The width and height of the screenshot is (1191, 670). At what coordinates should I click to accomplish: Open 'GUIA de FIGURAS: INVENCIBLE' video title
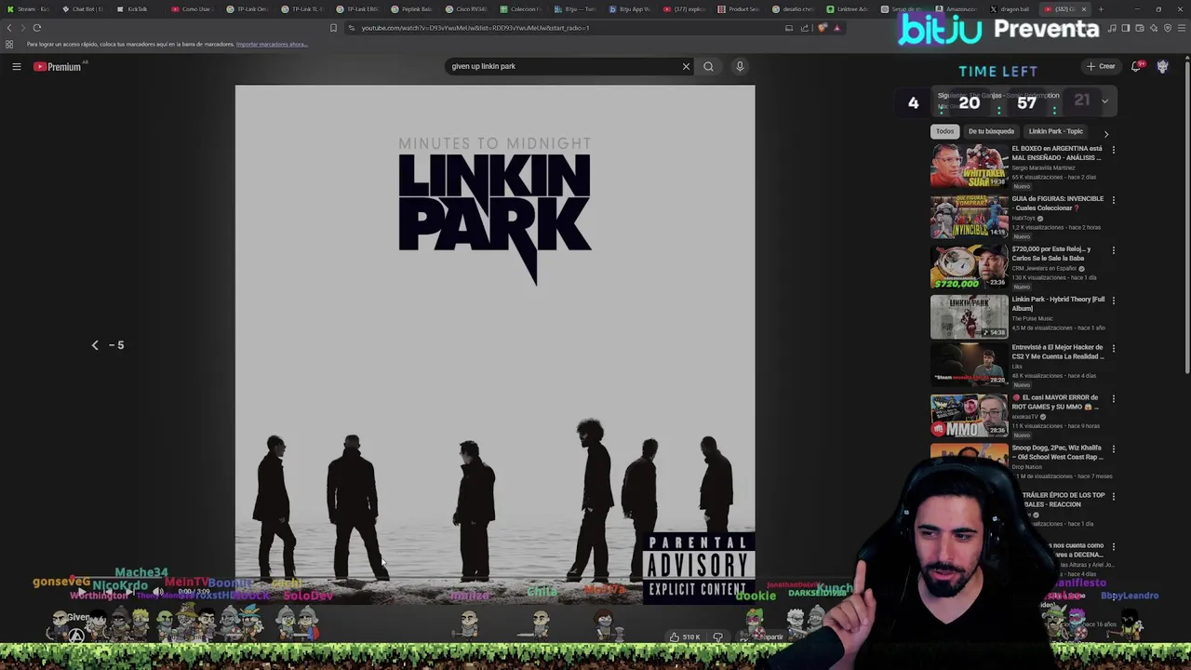click(x=1058, y=203)
